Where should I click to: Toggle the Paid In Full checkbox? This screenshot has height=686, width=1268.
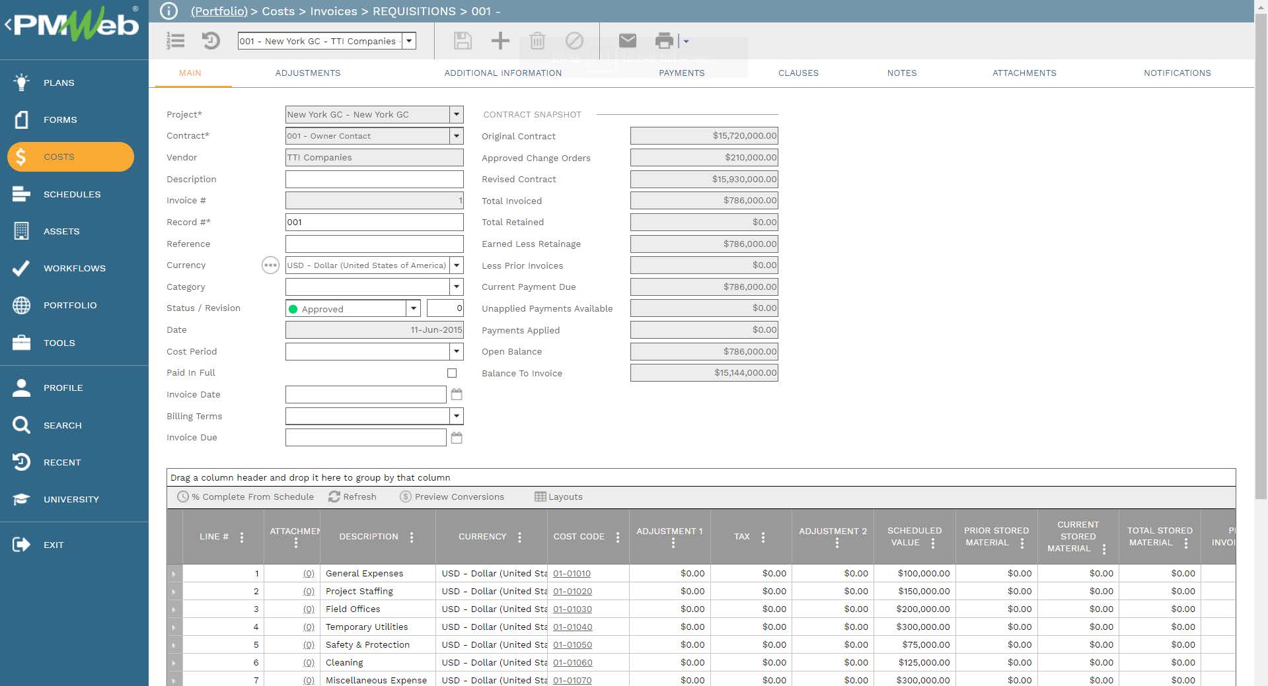(452, 373)
